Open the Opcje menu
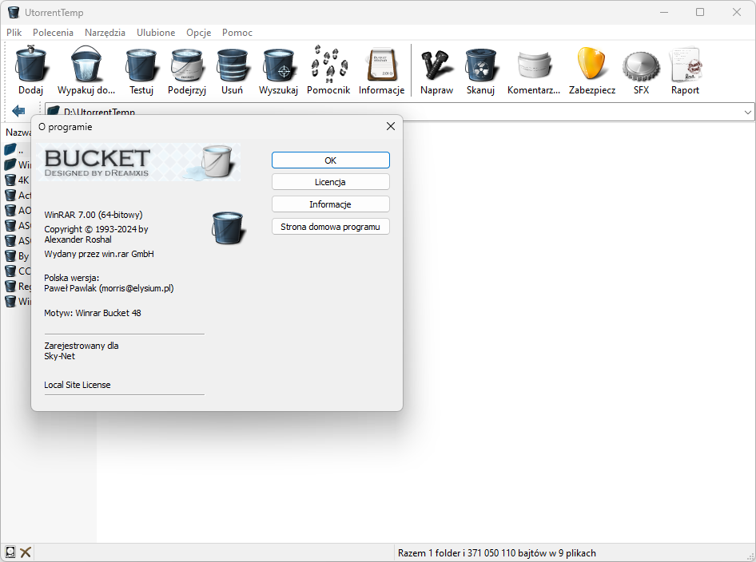This screenshot has width=756, height=562. tap(199, 32)
